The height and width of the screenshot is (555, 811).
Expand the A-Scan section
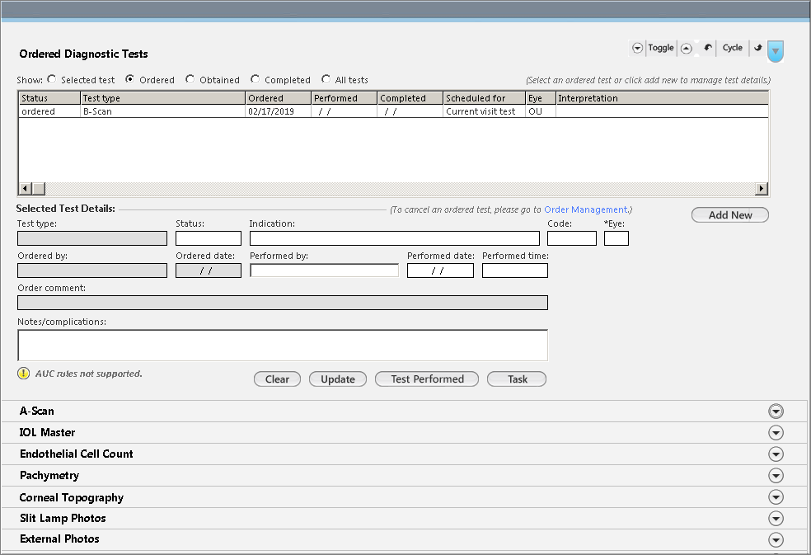tap(776, 411)
